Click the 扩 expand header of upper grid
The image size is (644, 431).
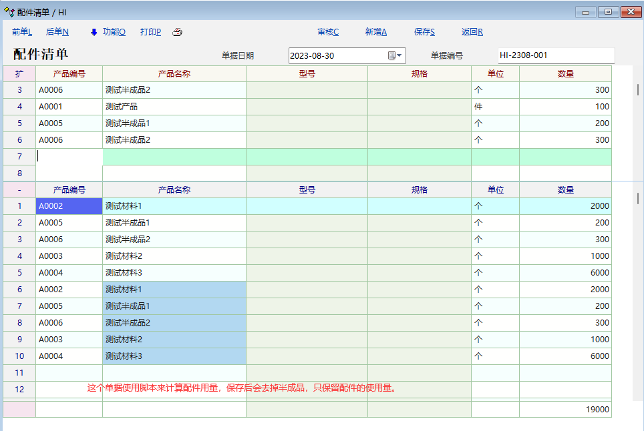click(19, 73)
